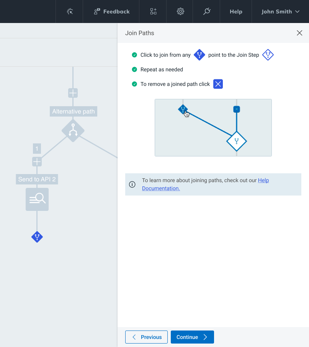Image resolution: width=309 pixels, height=347 pixels.
Task: Click the blue join point on canvas
Action: click(x=37, y=237)
